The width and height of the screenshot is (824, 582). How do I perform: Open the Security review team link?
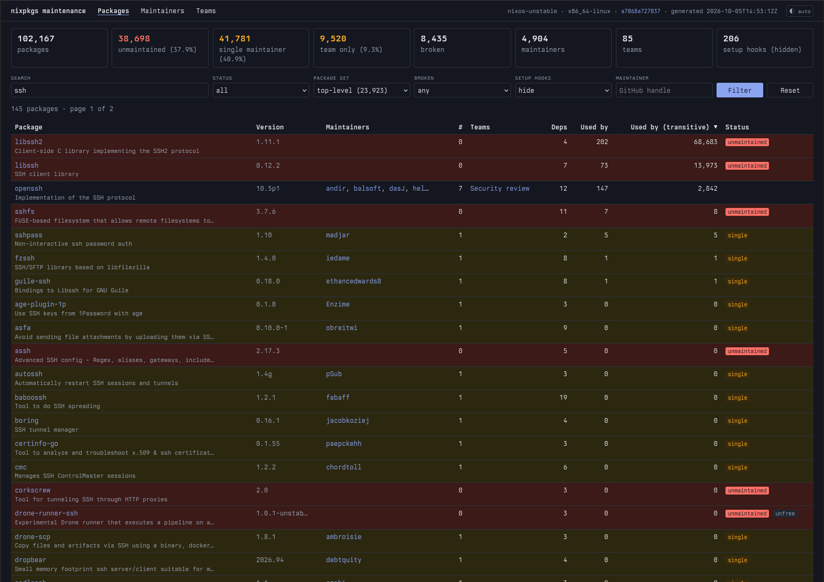tap(500, 189)
